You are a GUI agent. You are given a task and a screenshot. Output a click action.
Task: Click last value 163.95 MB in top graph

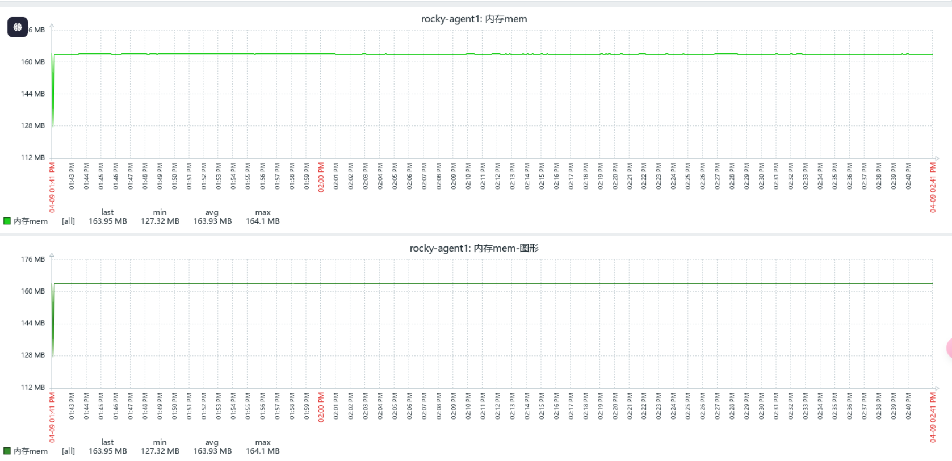click(108, 221)
